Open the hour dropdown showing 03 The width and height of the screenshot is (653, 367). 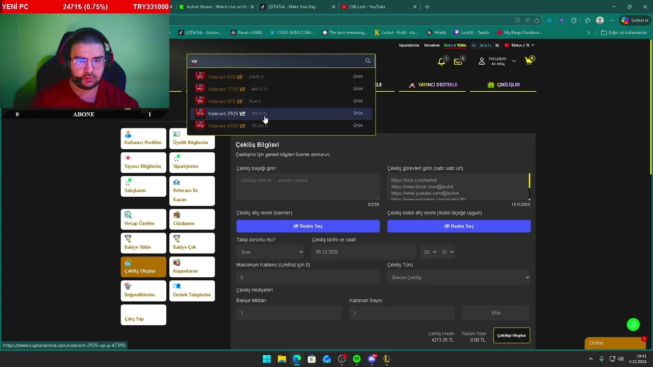430,252
